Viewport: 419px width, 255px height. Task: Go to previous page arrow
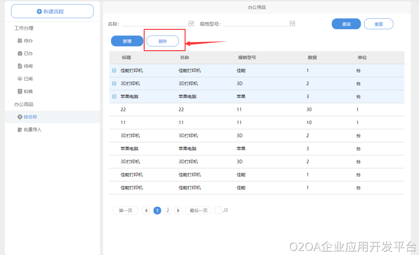[x=146, y=211]
